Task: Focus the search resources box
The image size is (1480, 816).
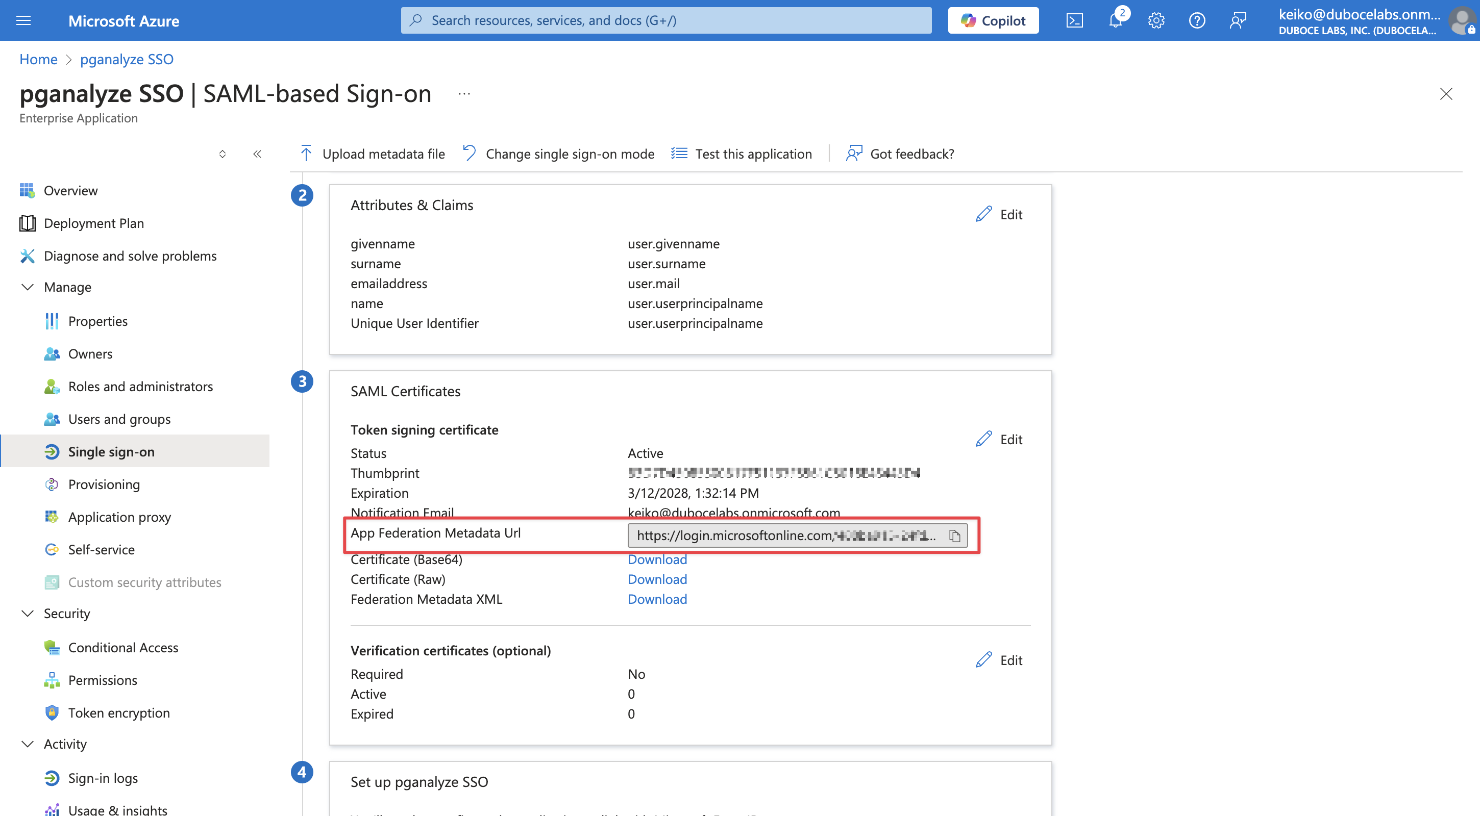Action: (x=666, y=21)
